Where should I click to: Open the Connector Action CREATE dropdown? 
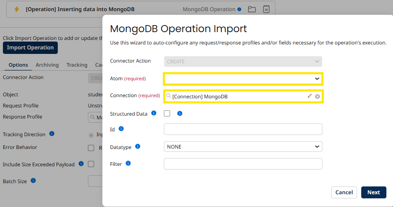[x=243, y=61]
